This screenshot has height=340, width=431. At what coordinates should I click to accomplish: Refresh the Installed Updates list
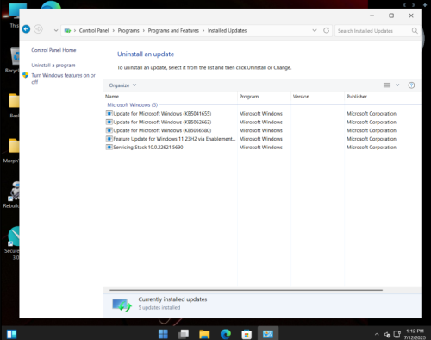[326, 30]
